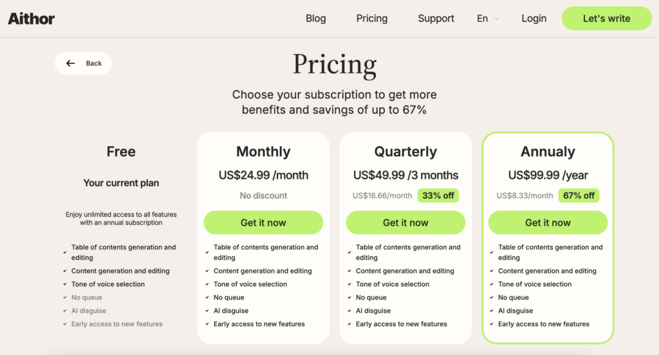
Task: Click the 67% off badge
Action: click(x=578, y=196)
